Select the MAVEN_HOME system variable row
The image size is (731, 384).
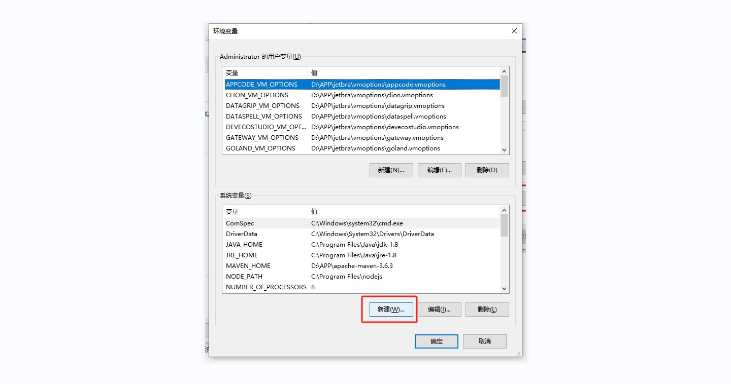pyautogui.click(x=248, y=266)
